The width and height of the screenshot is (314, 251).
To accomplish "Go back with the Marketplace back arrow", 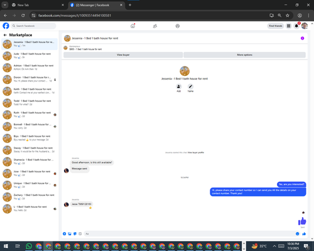I will (x=5, y=35).
